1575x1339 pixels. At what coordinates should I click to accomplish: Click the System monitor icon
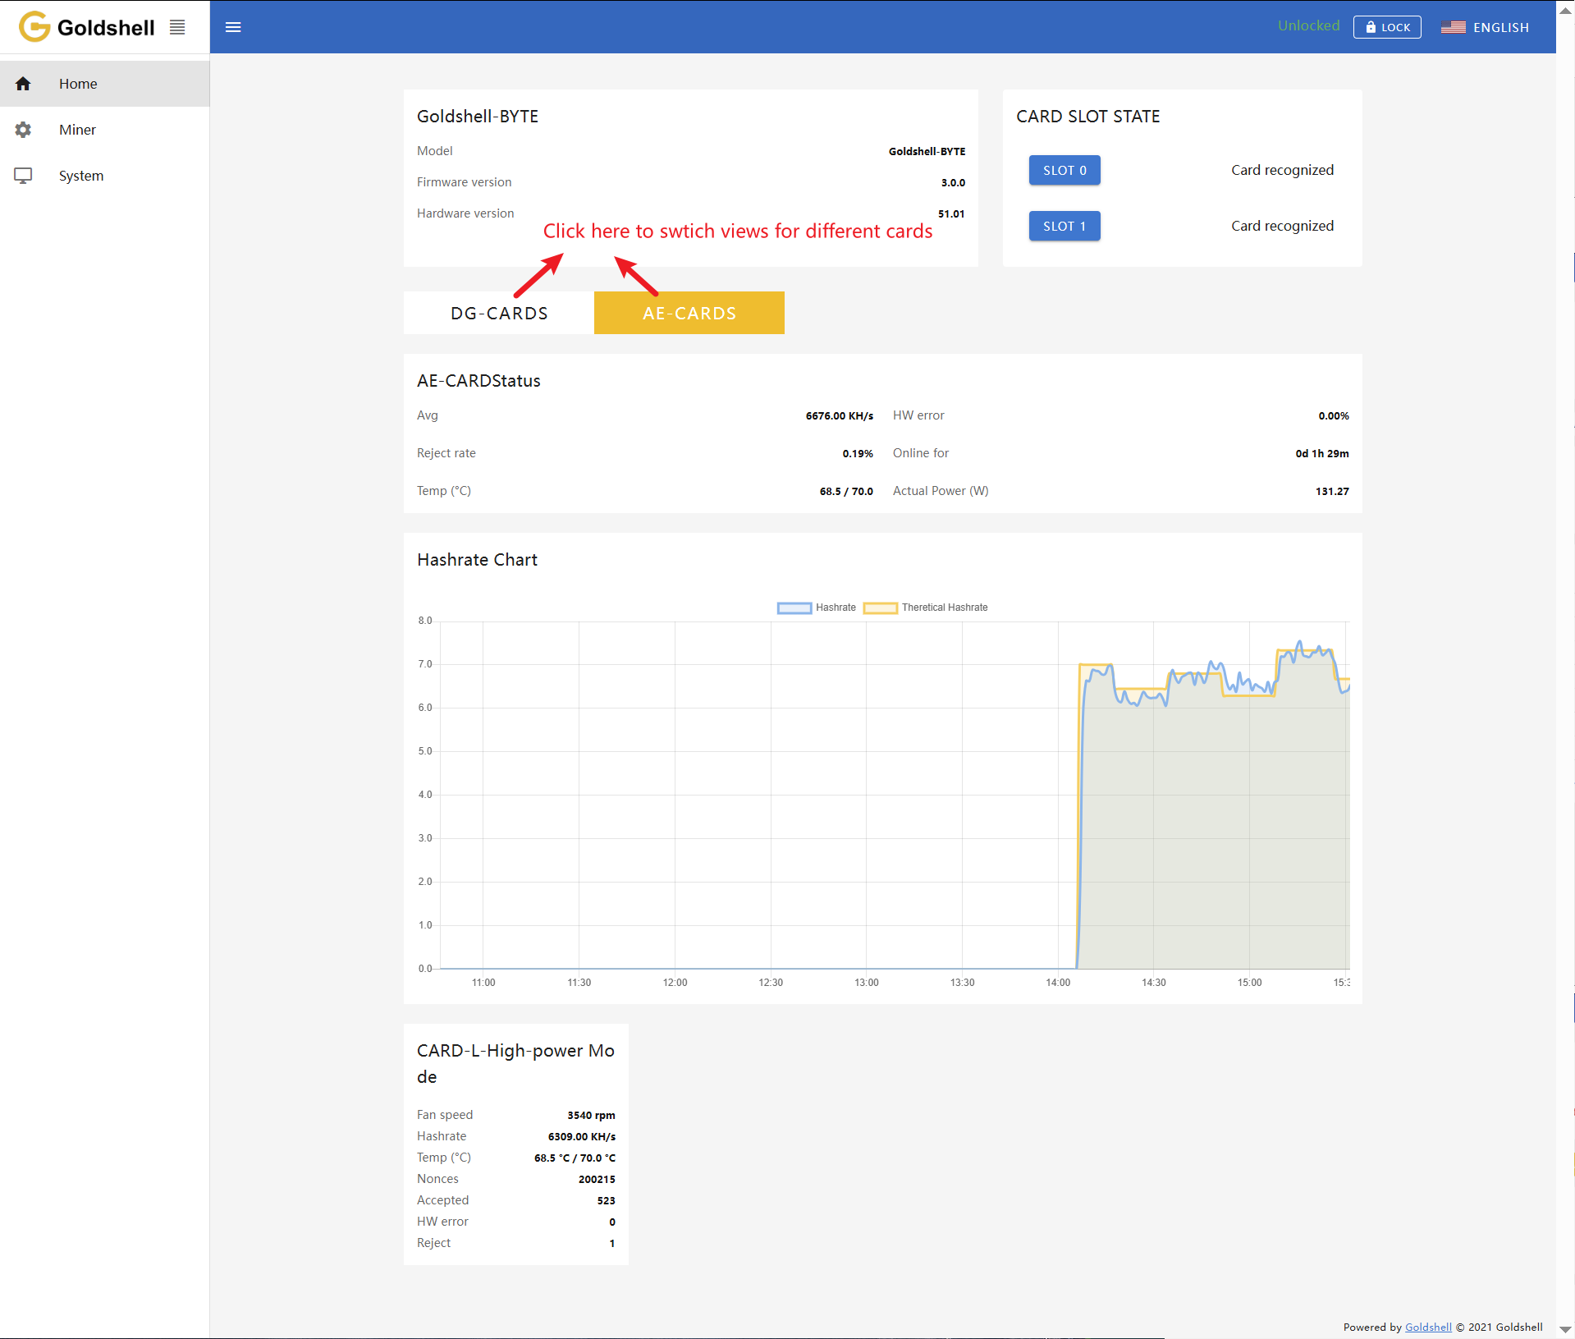[x=23, y=176]
